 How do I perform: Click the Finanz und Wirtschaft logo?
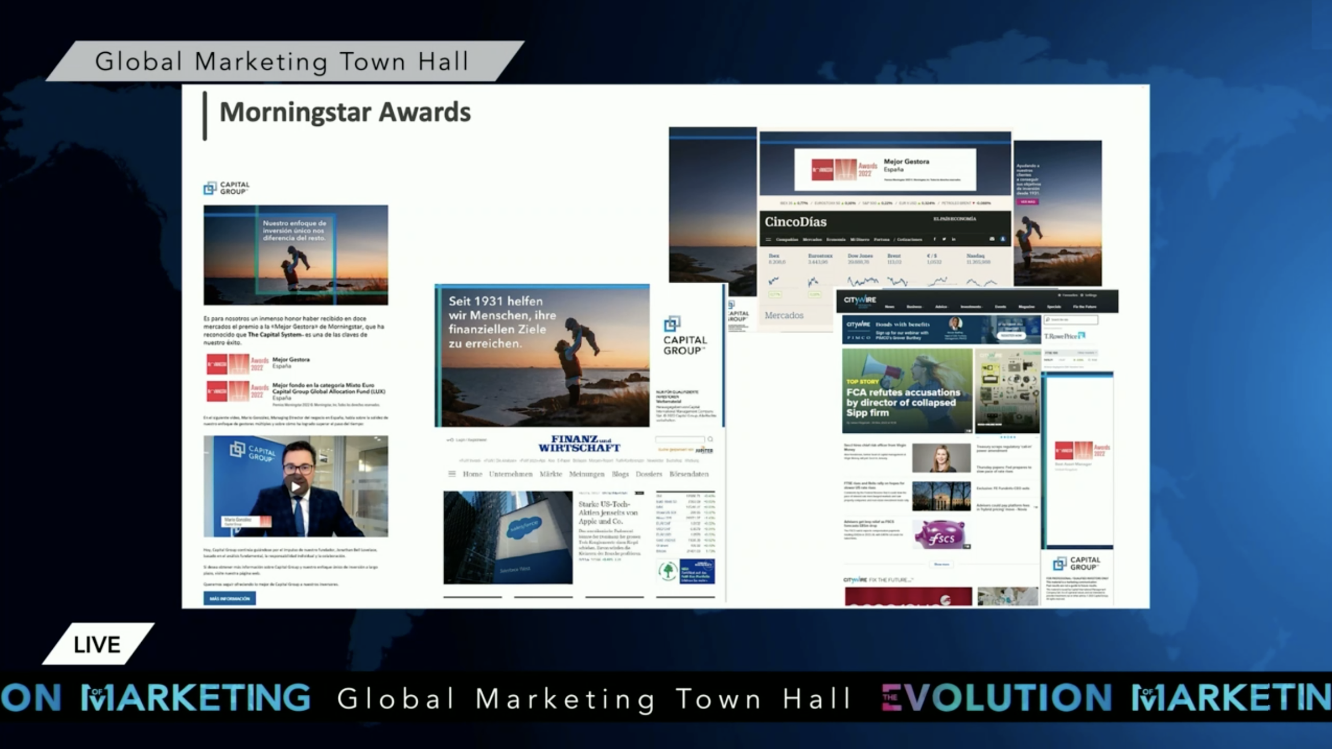tap(579, 443)
